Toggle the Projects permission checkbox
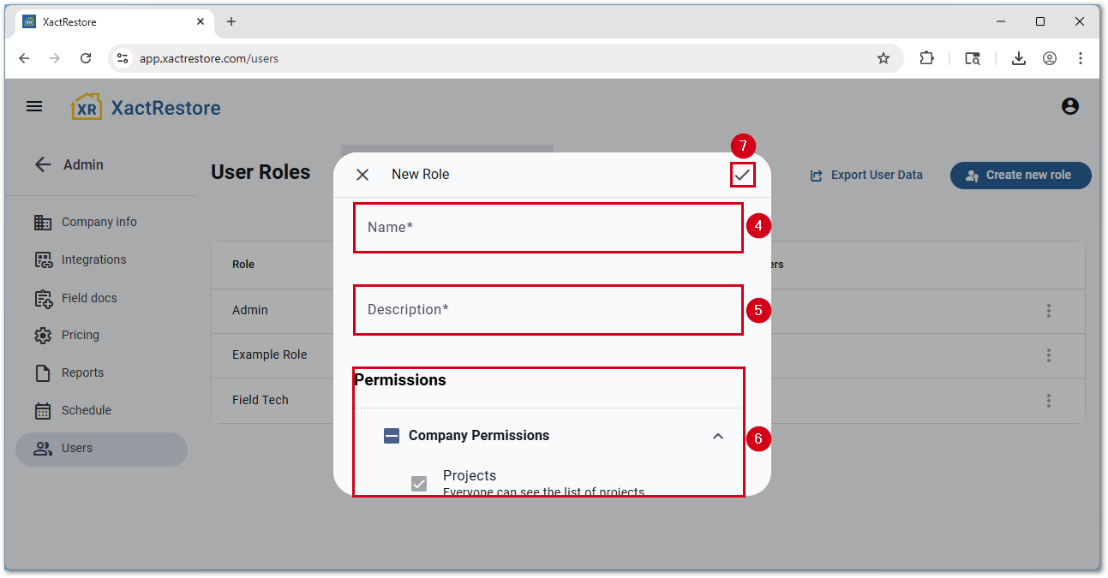Image resolution: width=1108 pixels, height=578 pixels. click(x=419, y=484)
